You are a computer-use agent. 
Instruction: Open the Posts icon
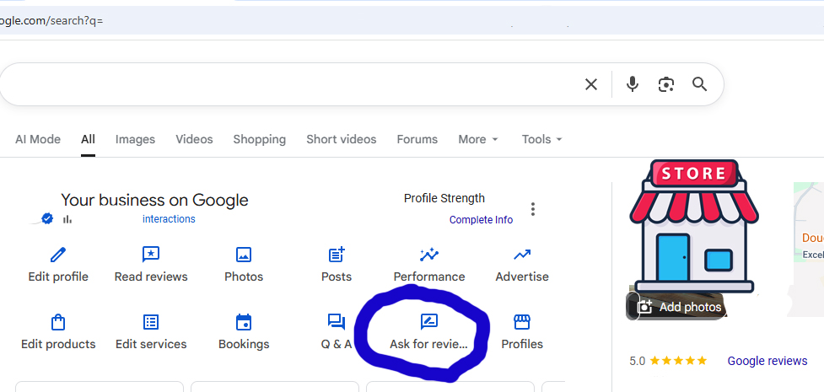(x=337, y=255)
